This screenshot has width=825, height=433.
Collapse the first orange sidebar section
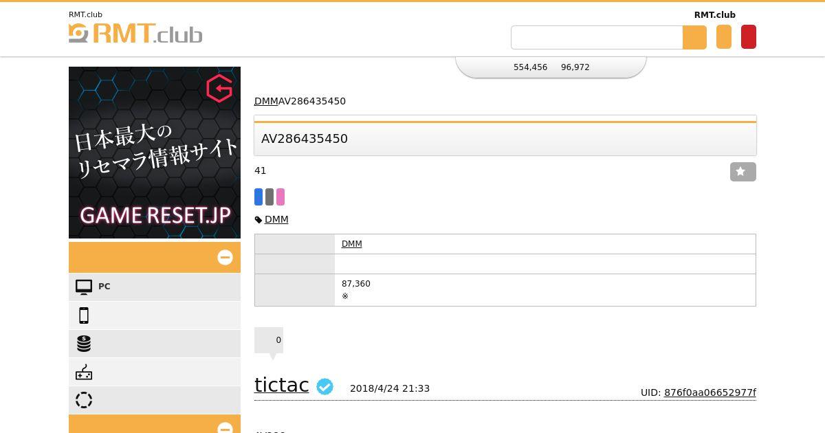[x=225, y=257]
